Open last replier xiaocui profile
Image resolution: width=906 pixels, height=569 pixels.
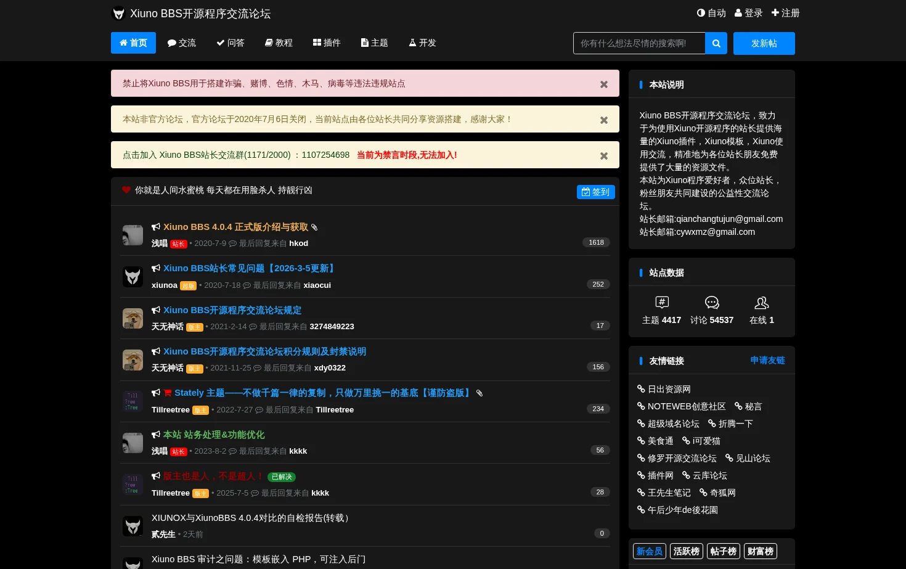(317, 285)
